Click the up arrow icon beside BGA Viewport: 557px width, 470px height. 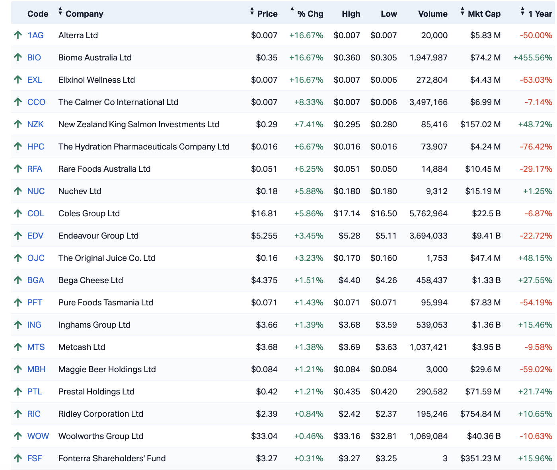(x=18, y=280)
